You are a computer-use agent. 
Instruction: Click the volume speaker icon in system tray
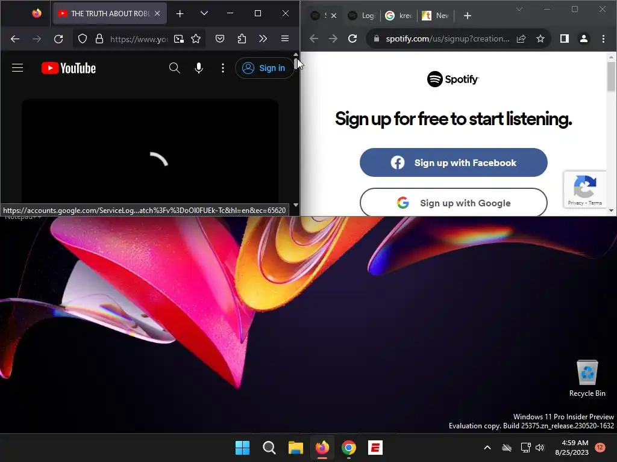click(540, 448)
